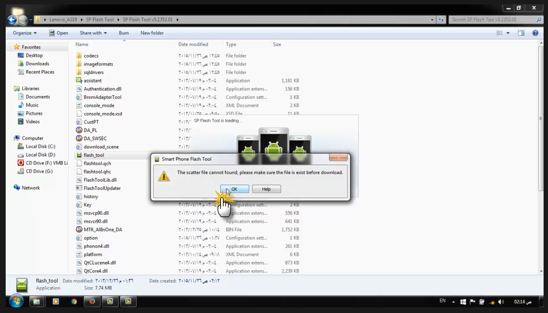Select SP Flash Tool breadcrumb segment

point(100,20)
